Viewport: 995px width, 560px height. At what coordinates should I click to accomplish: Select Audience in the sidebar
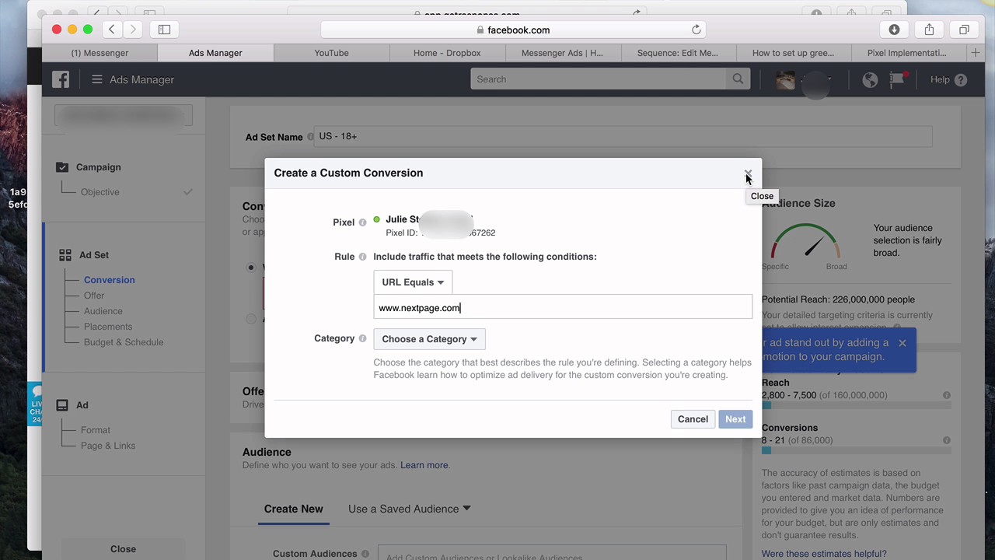103,311
